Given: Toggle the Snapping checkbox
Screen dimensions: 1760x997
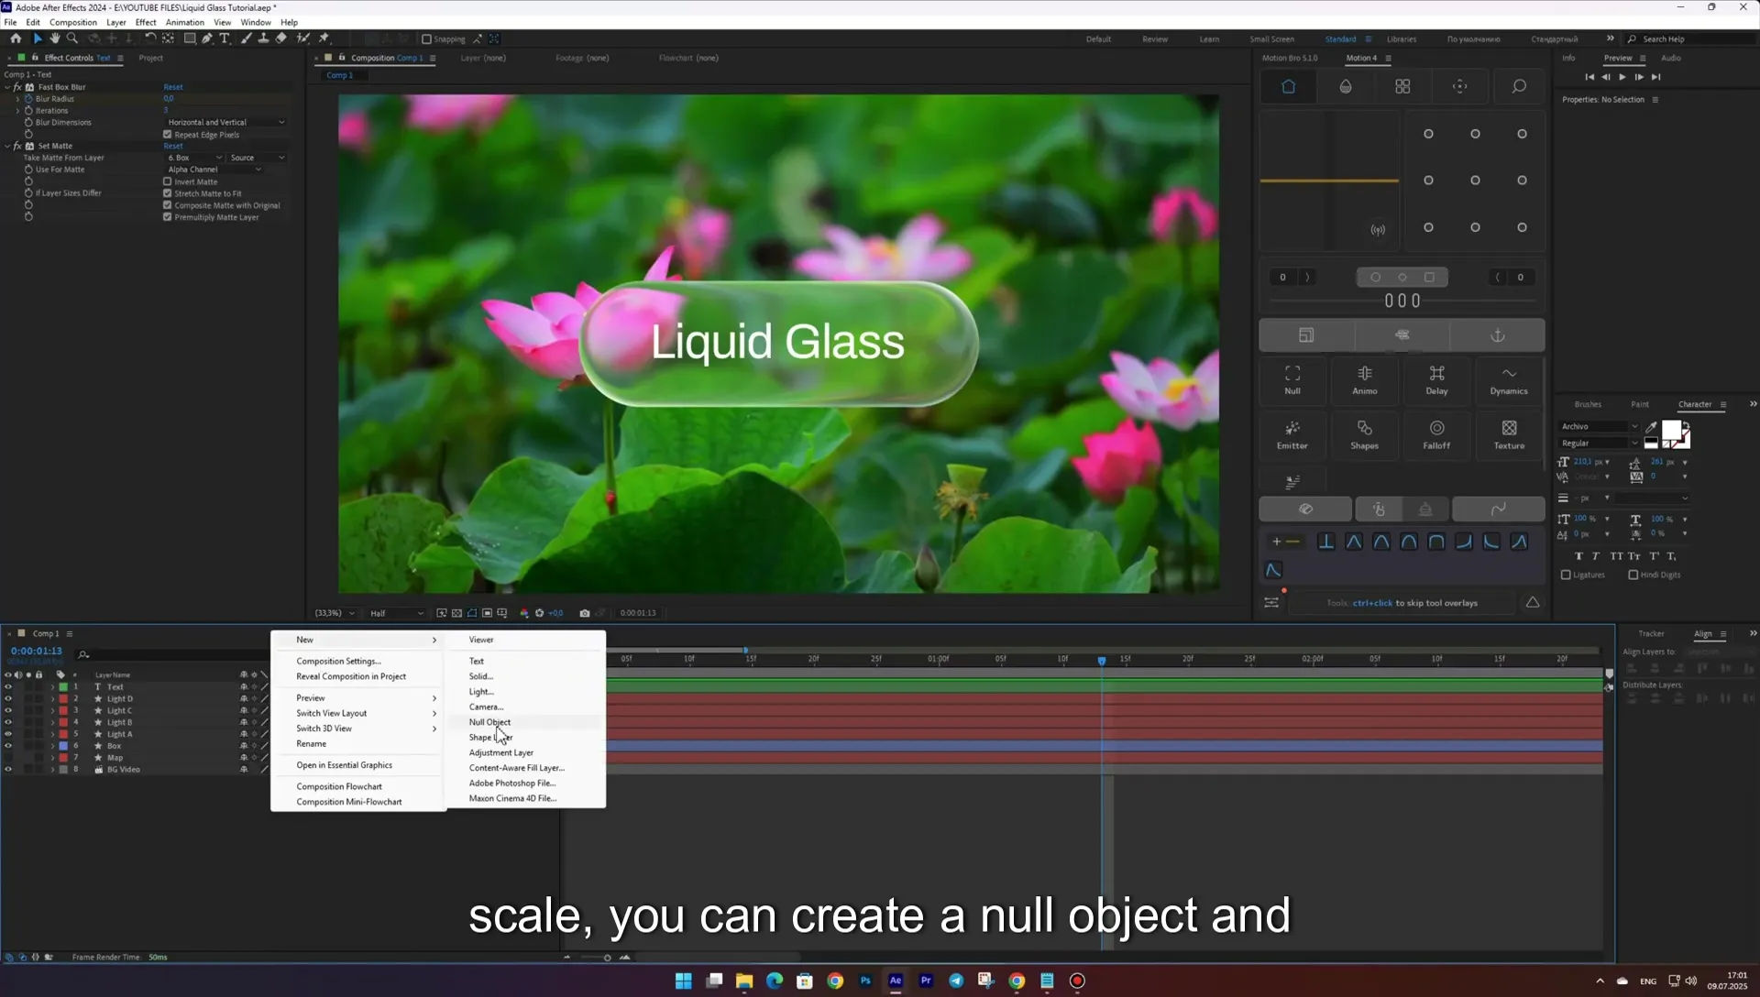Looking at the screenshot, I should pos(426,39).
